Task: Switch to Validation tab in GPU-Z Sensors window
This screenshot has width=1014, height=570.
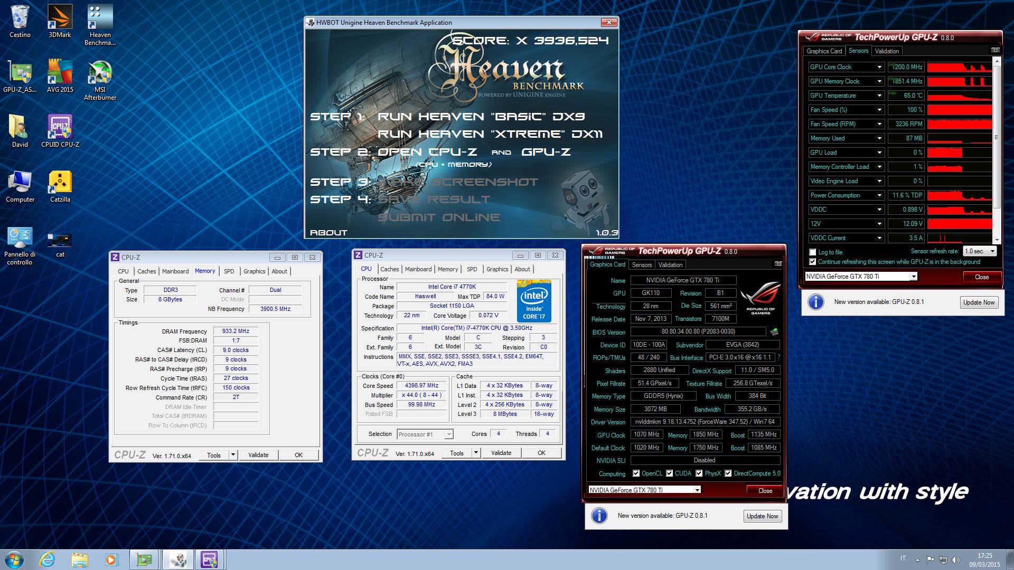Action: [887, 51]
